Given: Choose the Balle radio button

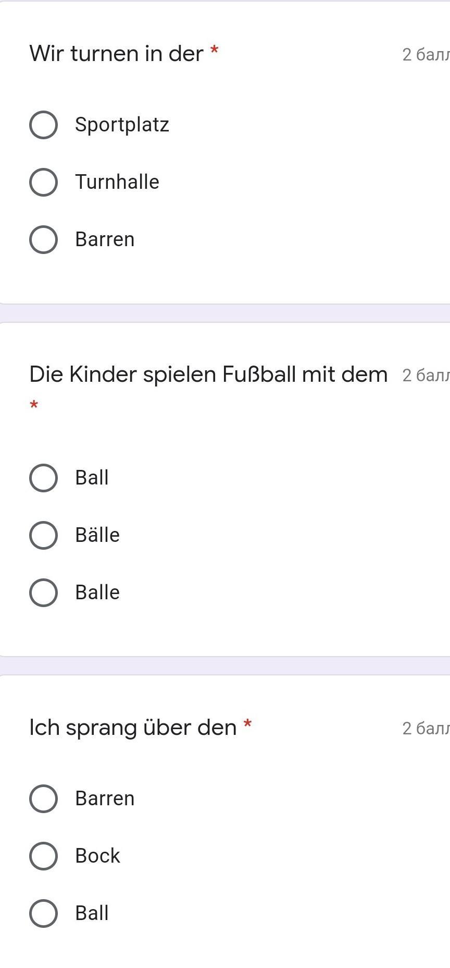Looking at the screenshot, I should tap(43, 592).
